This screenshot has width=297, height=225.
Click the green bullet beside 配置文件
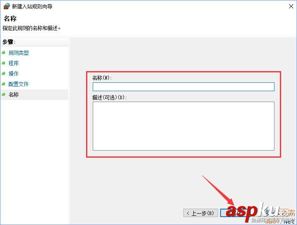click(3, 84)
